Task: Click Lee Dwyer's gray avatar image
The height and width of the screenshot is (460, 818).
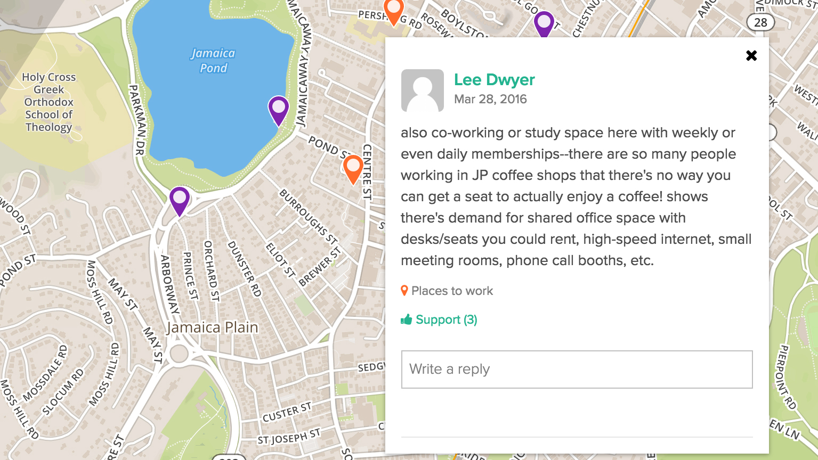Action: click(x=422, y=91)
